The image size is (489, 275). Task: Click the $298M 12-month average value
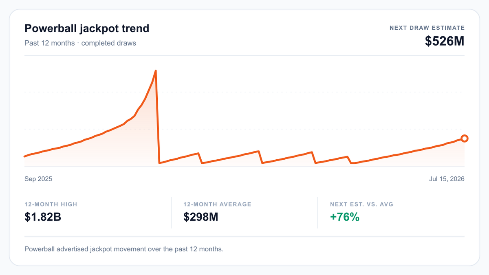coord(201,217)
